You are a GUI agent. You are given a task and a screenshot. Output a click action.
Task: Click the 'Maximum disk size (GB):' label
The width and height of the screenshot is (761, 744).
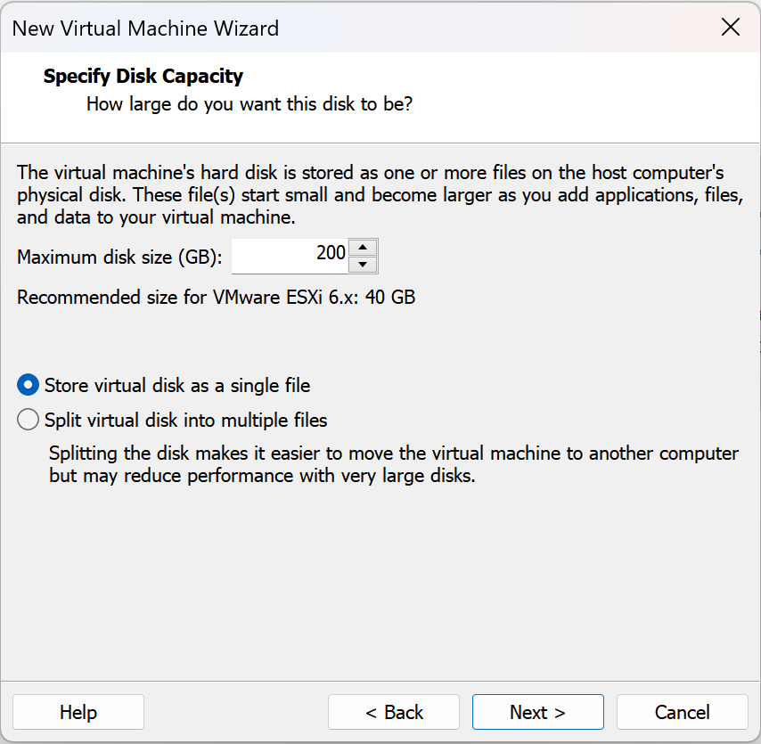(119, 258)
